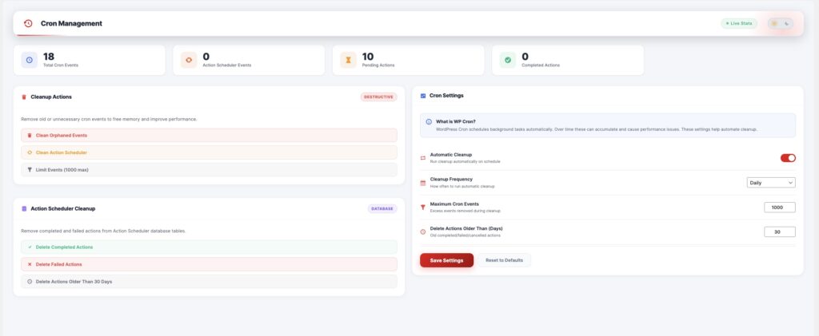This screenshot has height=336, width=819.
Task: Click the Pending Actions hourglass icon
Action: coord(348,60)
